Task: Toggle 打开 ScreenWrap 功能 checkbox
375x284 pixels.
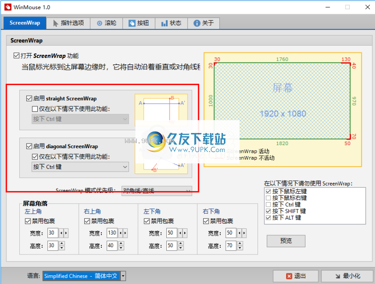Action: click(16, 56)
